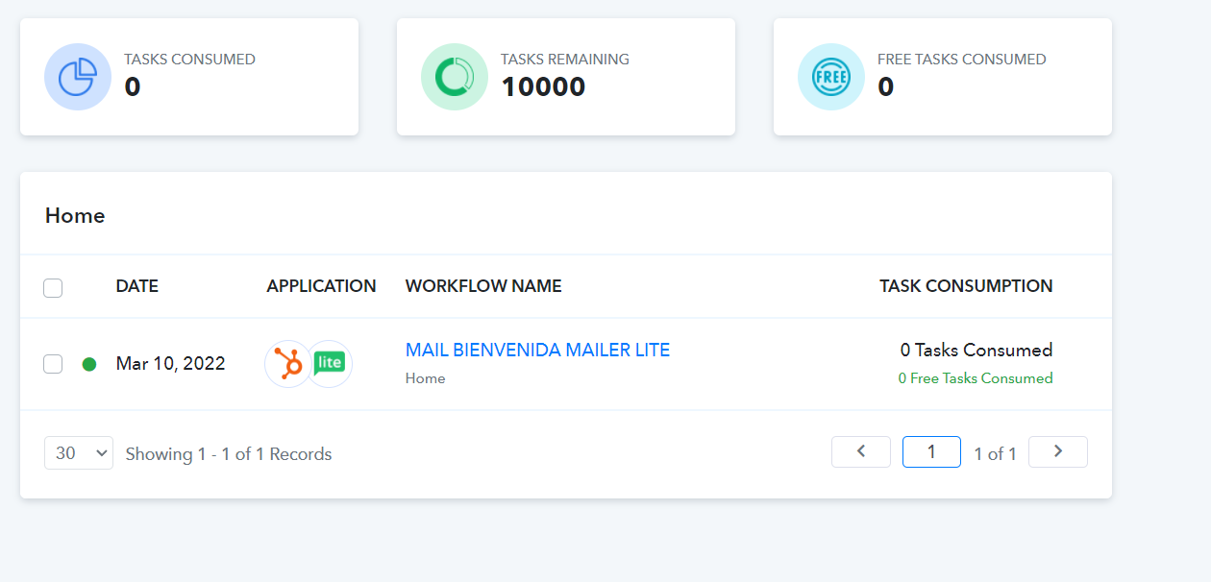Tick the select-all checkbox in the header row
Screen dimensions: 1211x582
click(x=53, y=287)
